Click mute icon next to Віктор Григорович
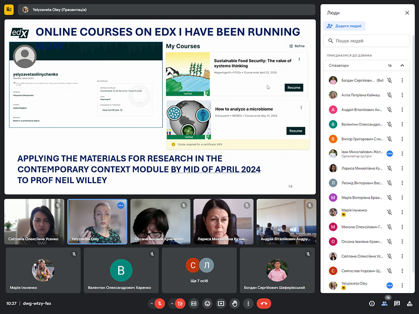Viewport: 419px width, 314px height. pos(390,139)
